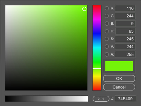The height and width of the screenshot is (106, 141).
Task: Select the V value radio button
Action: pos(107,47)
